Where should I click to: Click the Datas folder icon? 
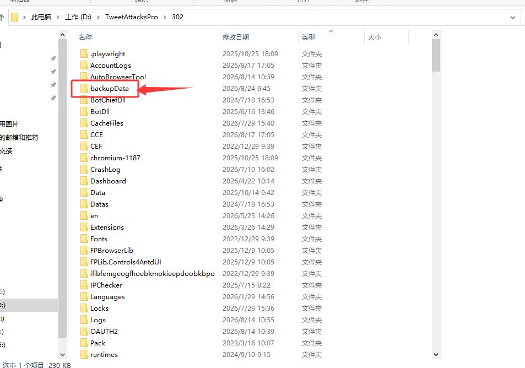coord(84,204)
